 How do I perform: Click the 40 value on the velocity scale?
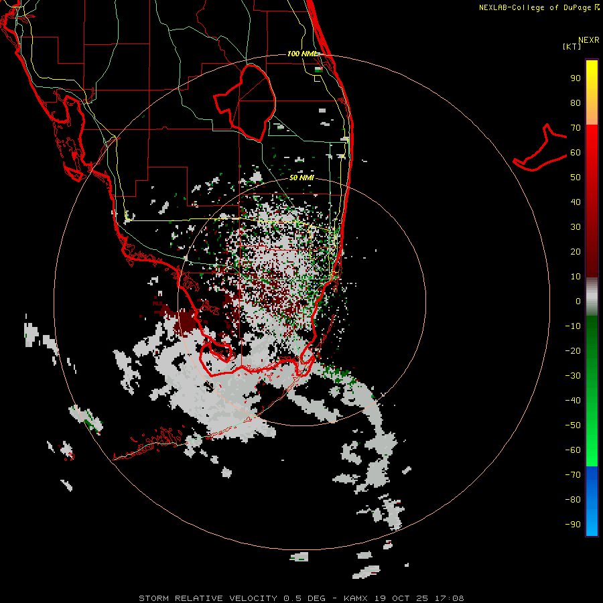coord(576,202)
